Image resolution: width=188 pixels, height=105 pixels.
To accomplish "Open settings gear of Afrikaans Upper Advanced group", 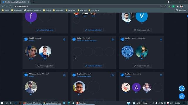I will tap(64, 75).
